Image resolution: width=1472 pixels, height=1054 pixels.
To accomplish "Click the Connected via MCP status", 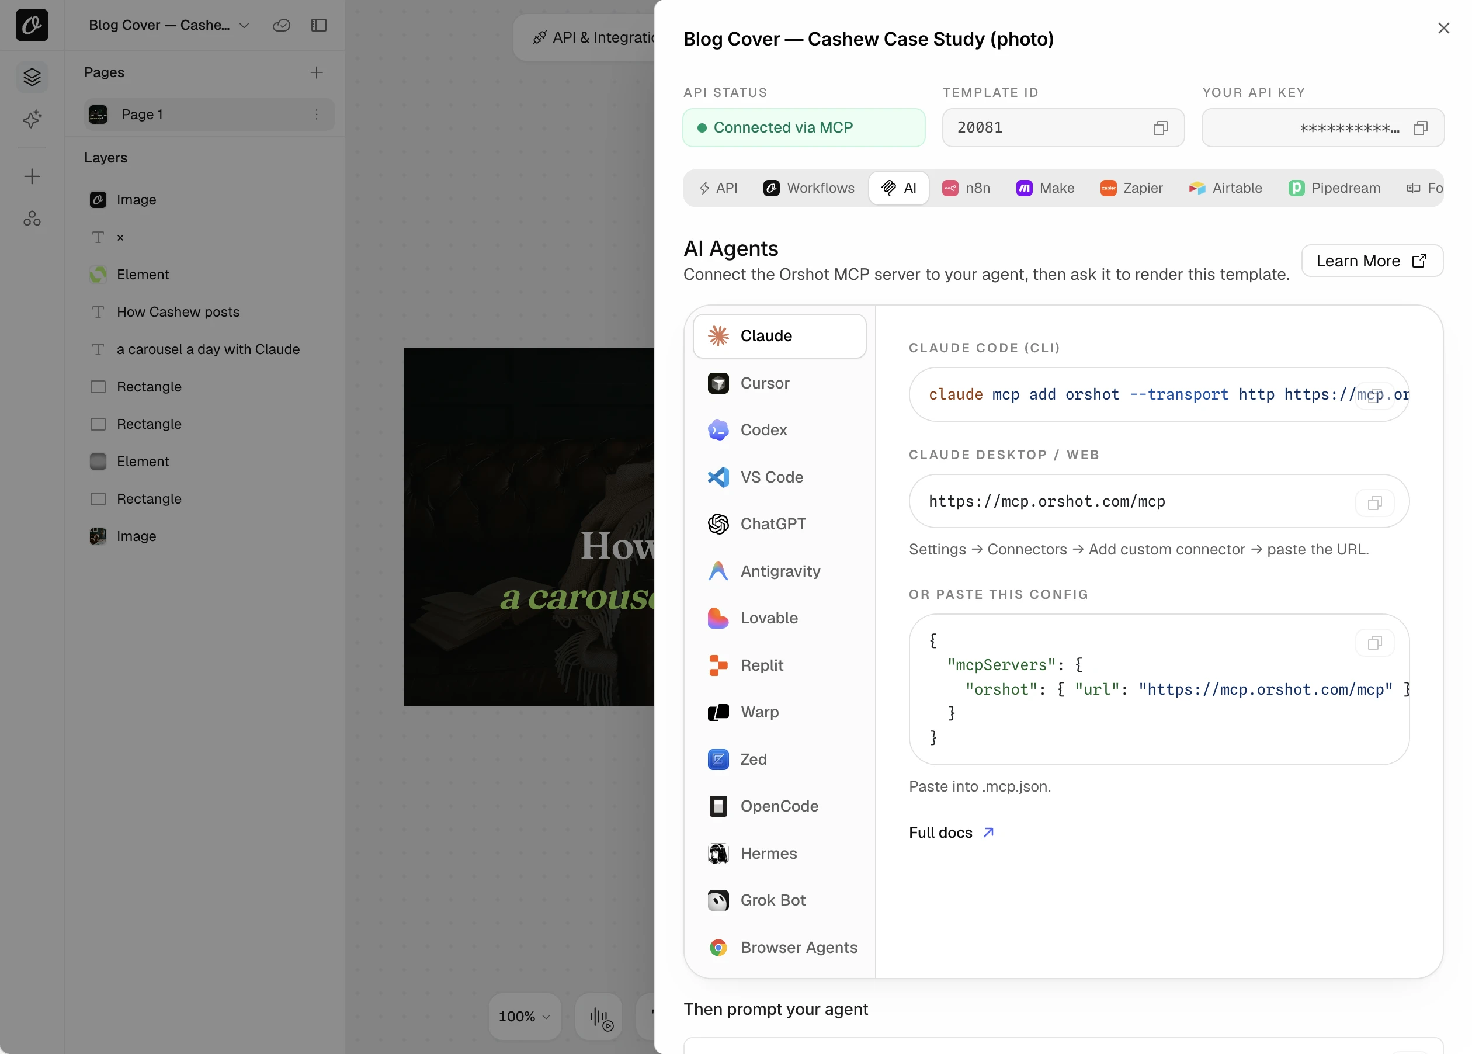I will (x=803, y=128).
